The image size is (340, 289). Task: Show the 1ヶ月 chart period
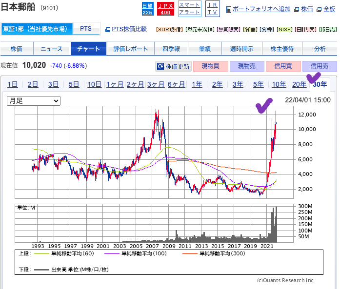[115, 84]
